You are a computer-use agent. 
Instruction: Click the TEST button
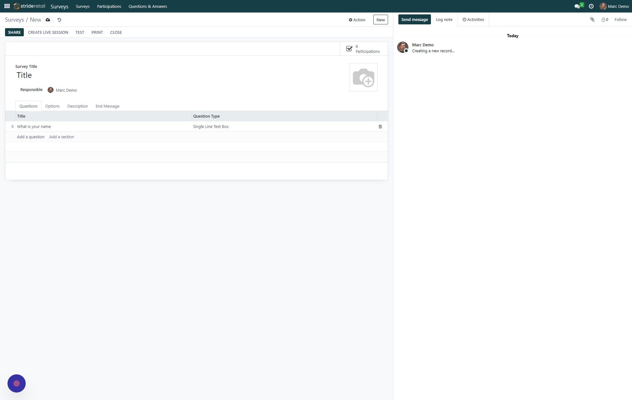(x=80, y=32)
